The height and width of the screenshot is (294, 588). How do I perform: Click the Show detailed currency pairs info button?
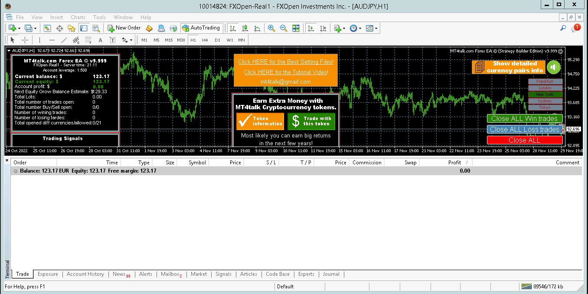click(x=509, y=67)
